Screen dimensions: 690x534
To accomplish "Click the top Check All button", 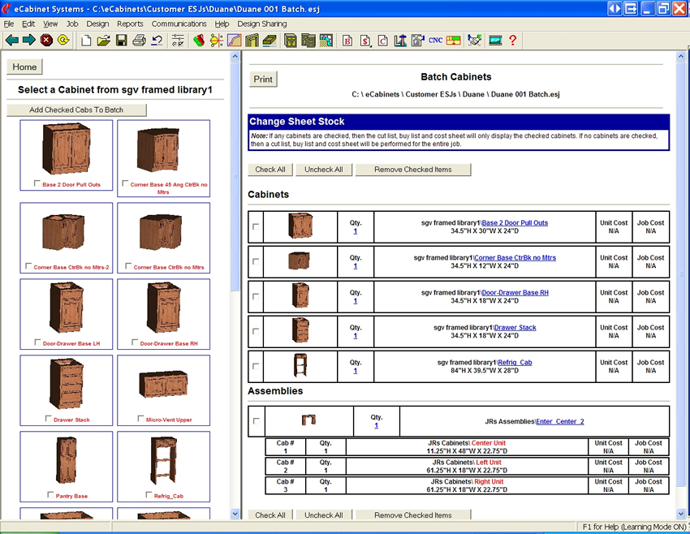I will 270,170.
